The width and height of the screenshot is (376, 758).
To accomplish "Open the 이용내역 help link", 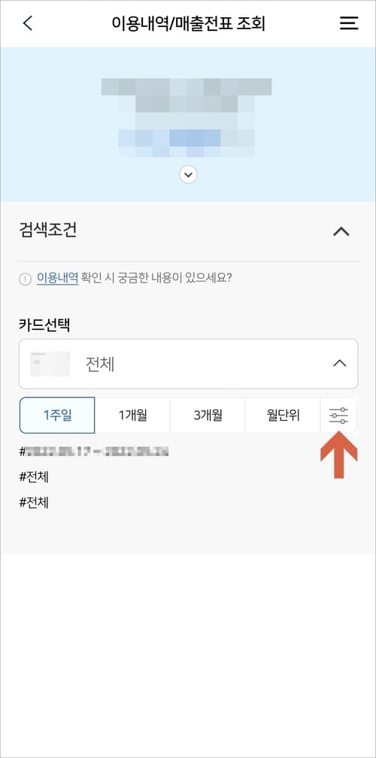I will [x=57, y=279].
